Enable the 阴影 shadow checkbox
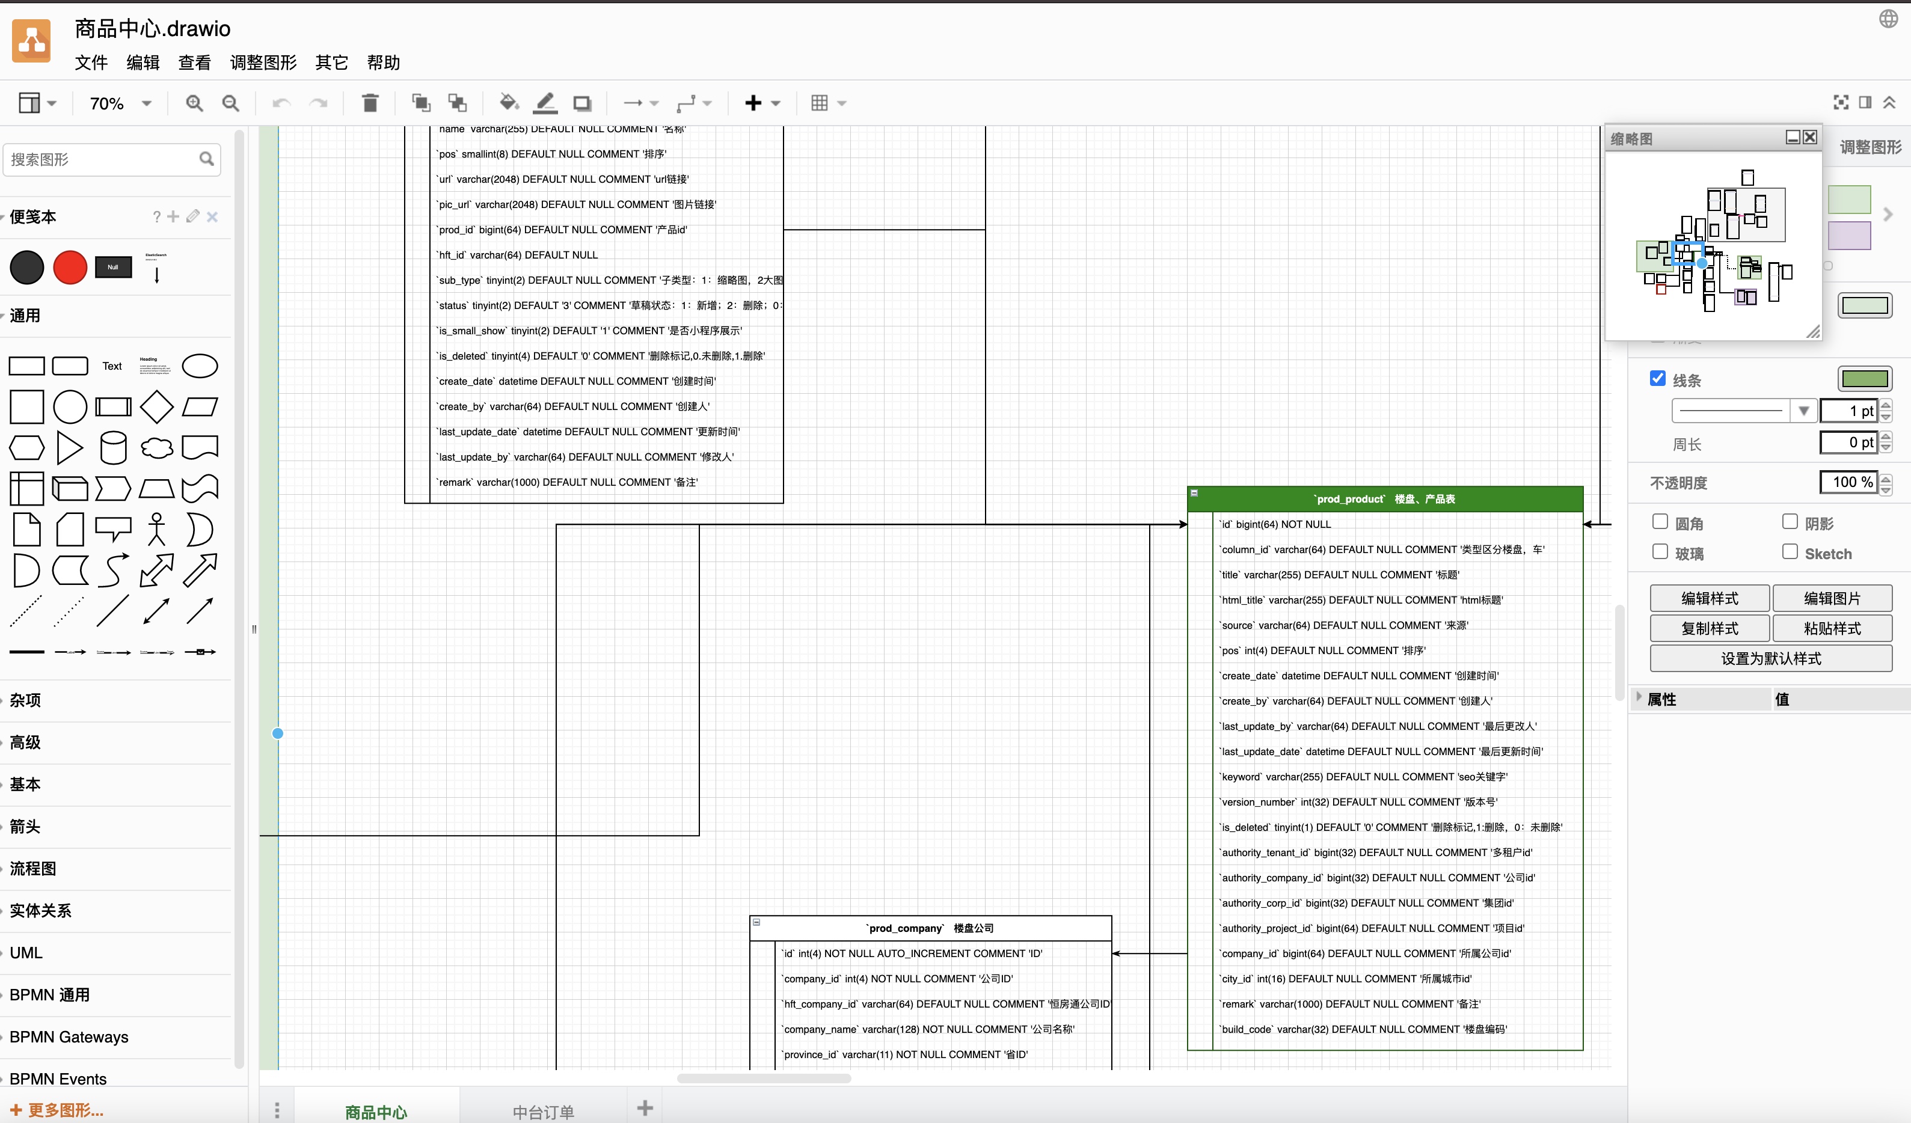Screen dimensions: 1911x1123 coord(1790,522)
